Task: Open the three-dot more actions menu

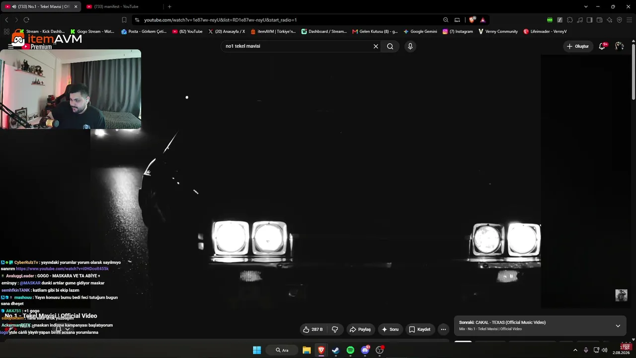Action: pyautogui.click(x=444, y=329)
